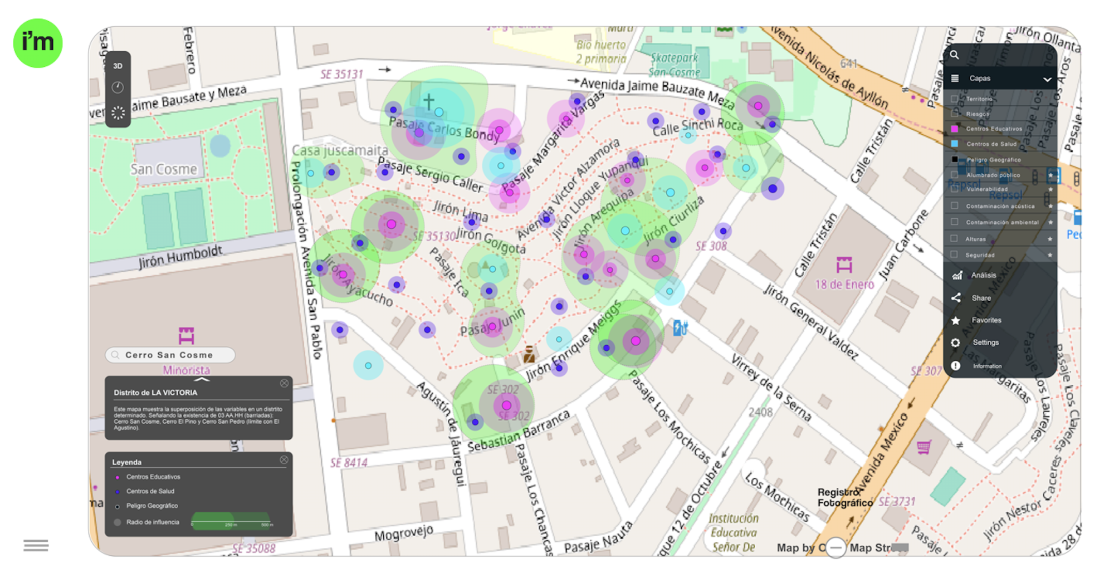Click the San Cosme park label

(164, 169)
